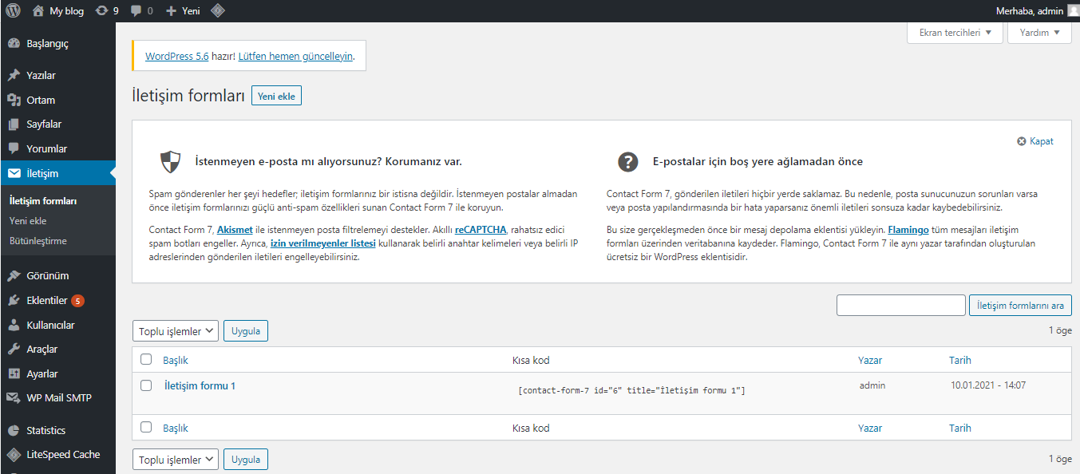The height and width of the screenshot is (474, 1080).
Task: Sort by header Yazar column
Action: tap(870, 361)
